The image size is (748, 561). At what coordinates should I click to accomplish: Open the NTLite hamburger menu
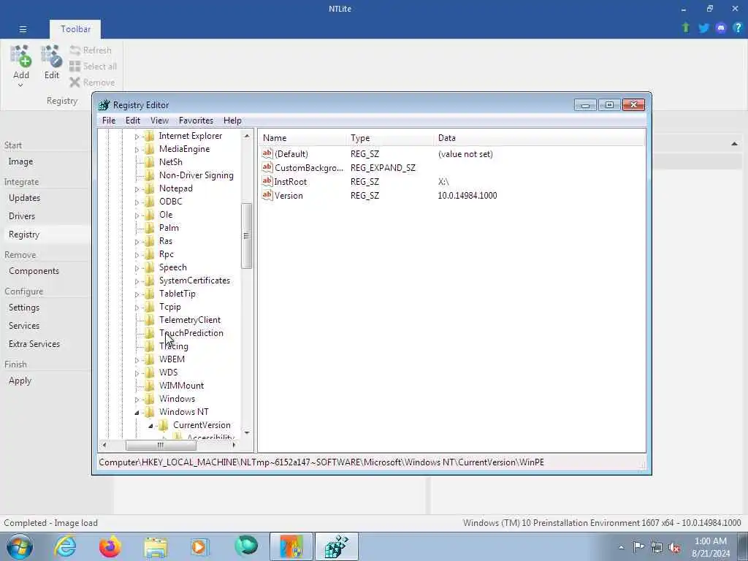click(23, 29)
